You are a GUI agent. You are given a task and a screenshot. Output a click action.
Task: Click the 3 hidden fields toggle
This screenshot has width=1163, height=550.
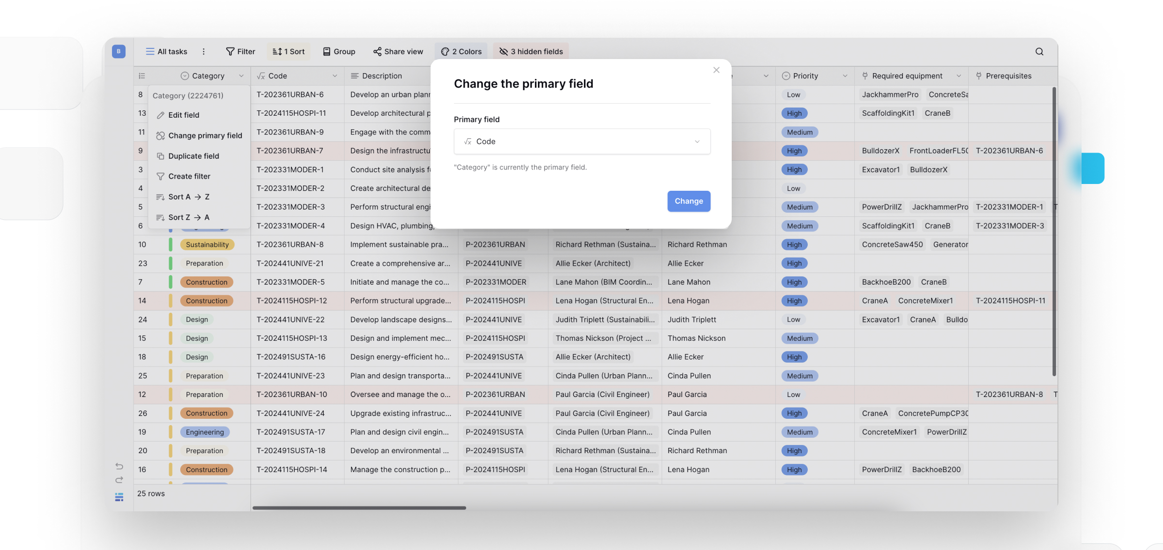pyautogui.click(x=531, y=52)
